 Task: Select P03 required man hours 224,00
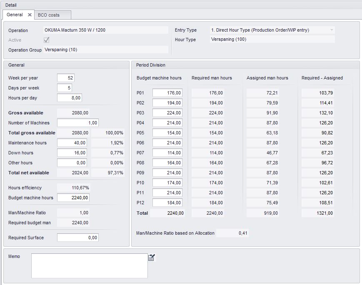208,113
